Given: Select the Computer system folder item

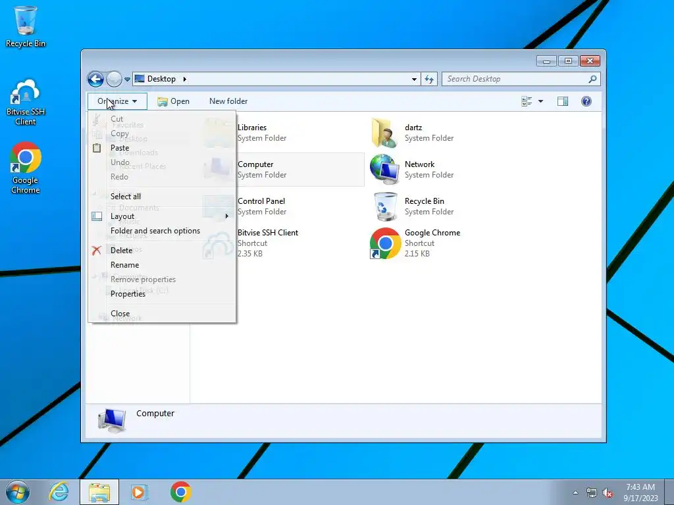Looking at the screenshot, I should pos(282,170).
